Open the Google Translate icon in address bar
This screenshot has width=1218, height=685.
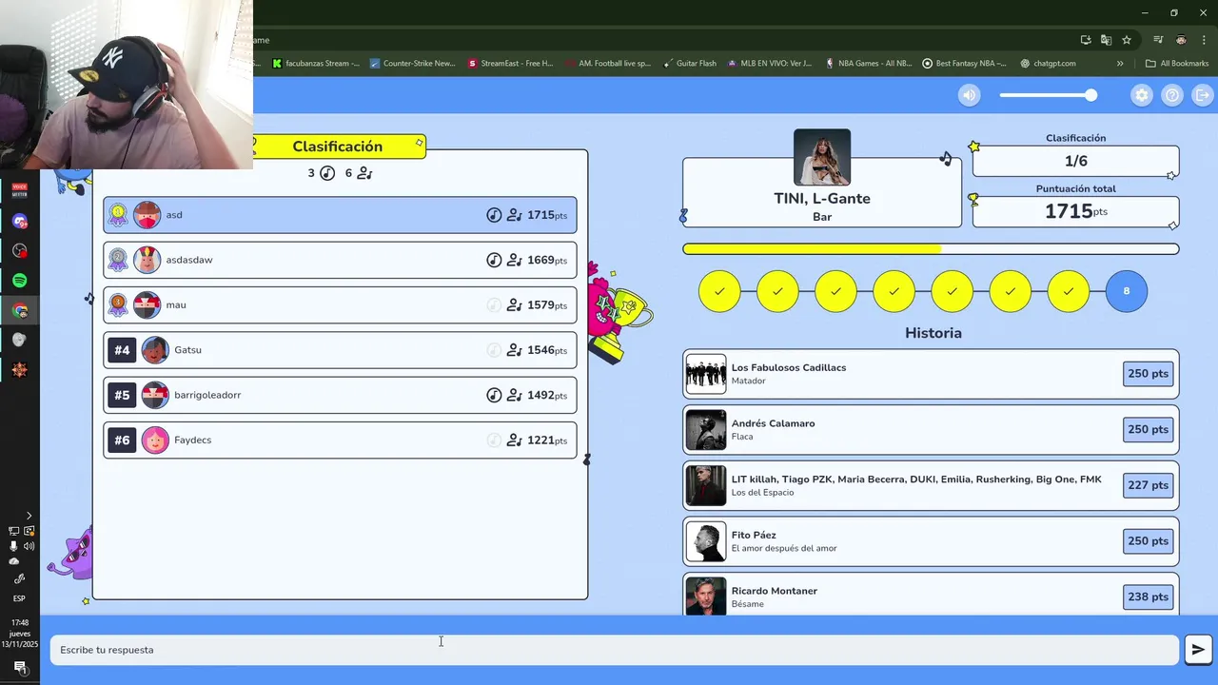click(1106, 40)
